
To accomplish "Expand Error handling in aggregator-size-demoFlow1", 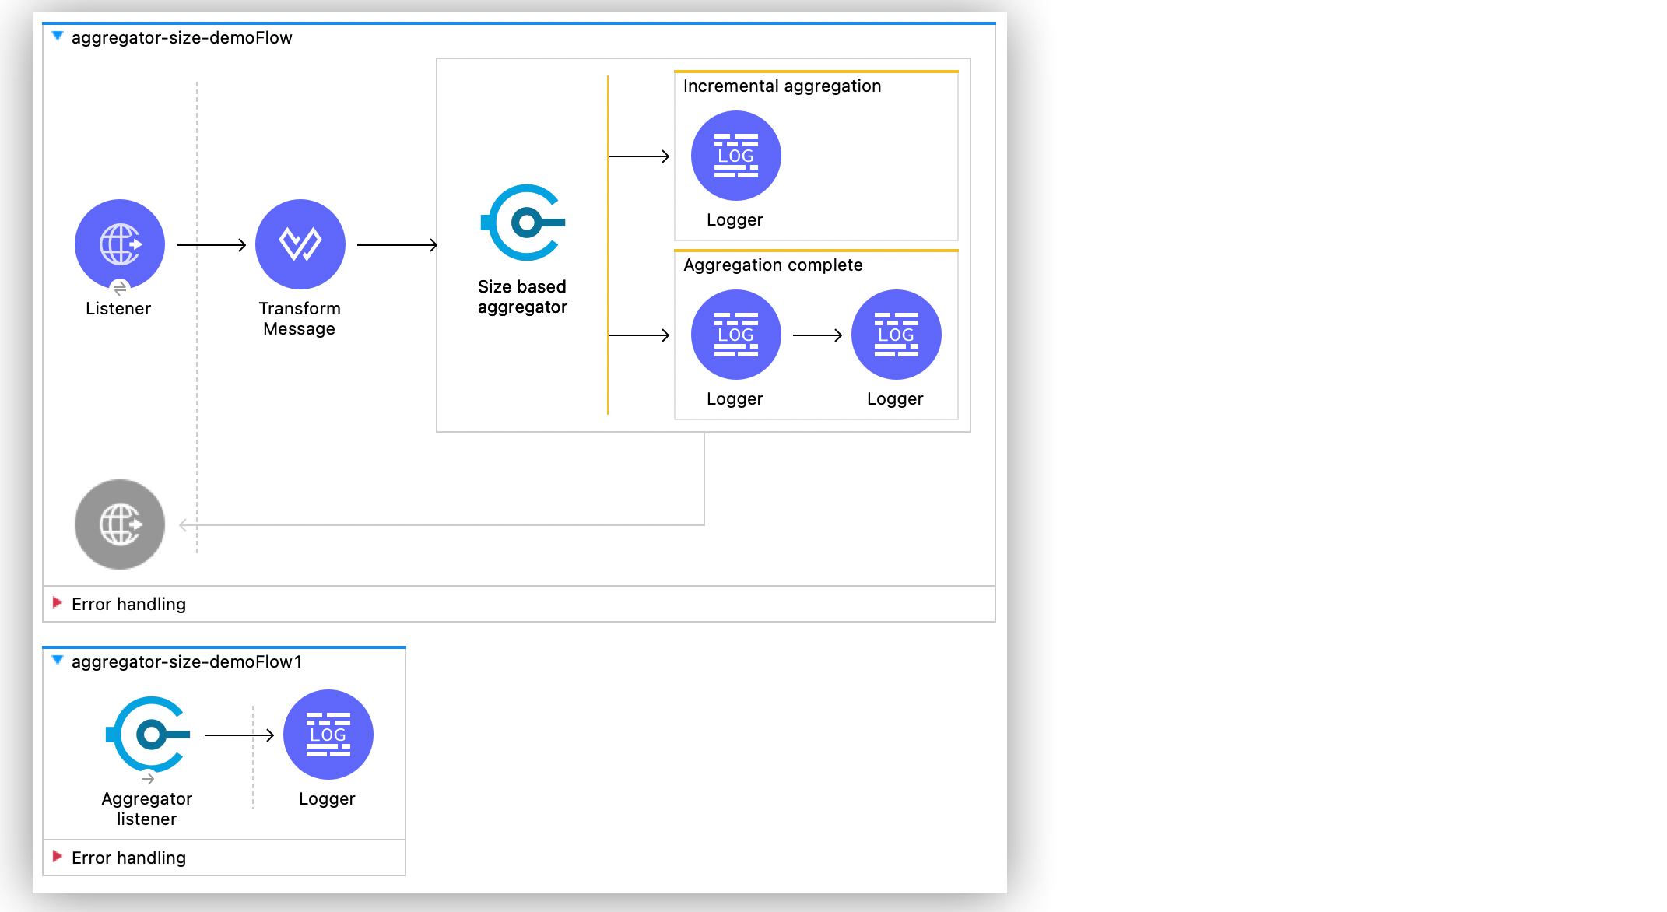I will [57, 857].
